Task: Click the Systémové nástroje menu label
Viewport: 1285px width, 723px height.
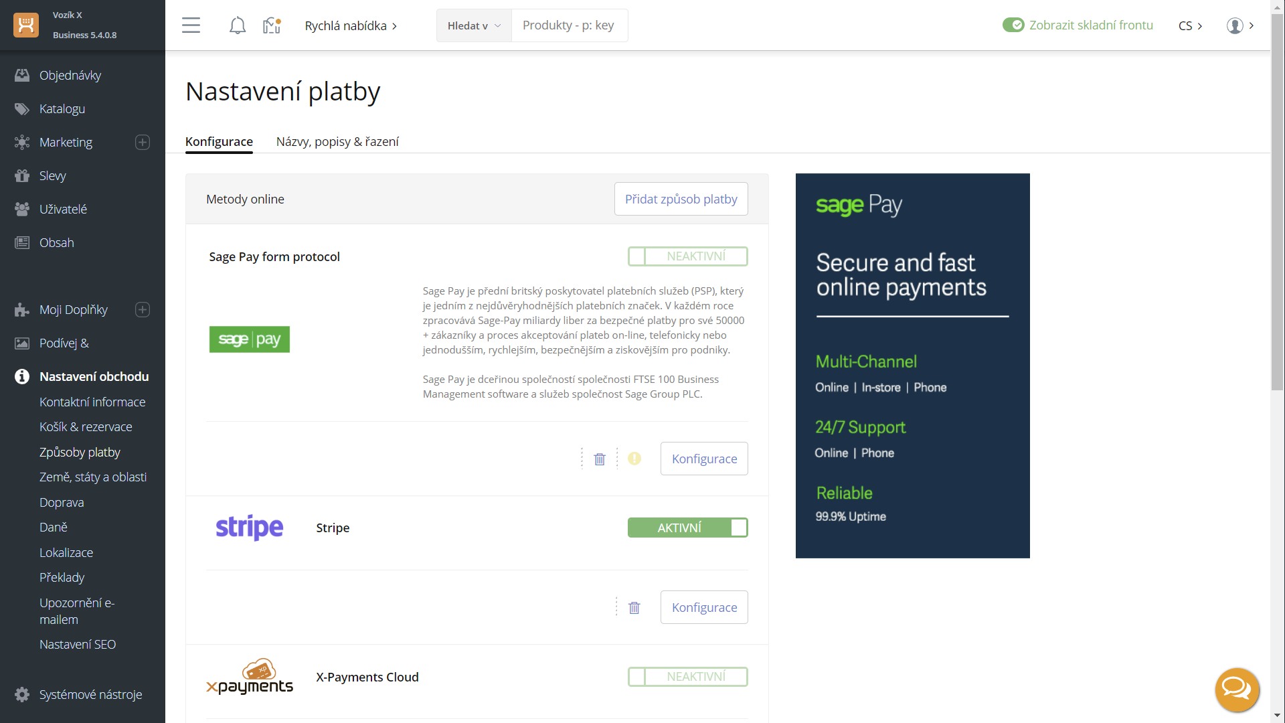Action: 90,694
